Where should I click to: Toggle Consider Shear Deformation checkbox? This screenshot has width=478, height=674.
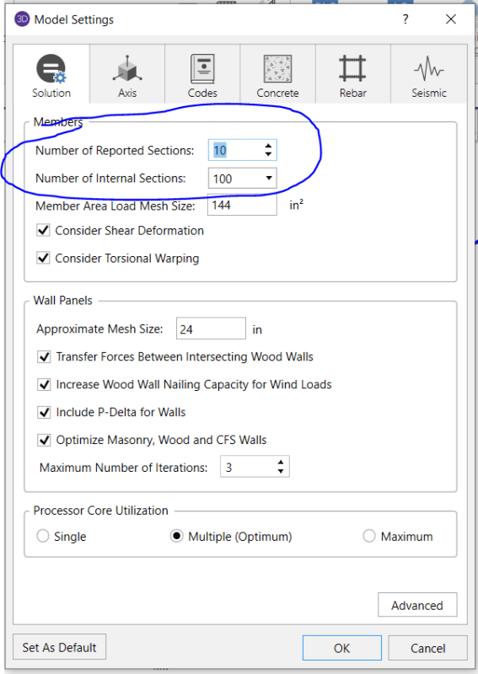(x=43, y=230)
